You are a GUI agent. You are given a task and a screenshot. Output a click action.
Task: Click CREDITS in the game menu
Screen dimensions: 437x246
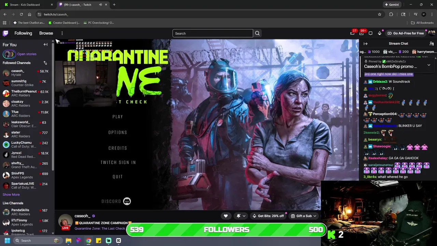118,148
